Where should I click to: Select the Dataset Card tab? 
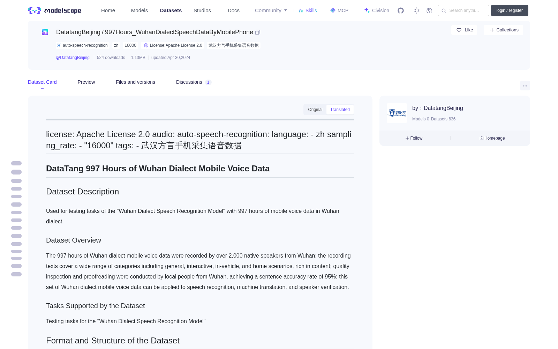tap(42, 82)
